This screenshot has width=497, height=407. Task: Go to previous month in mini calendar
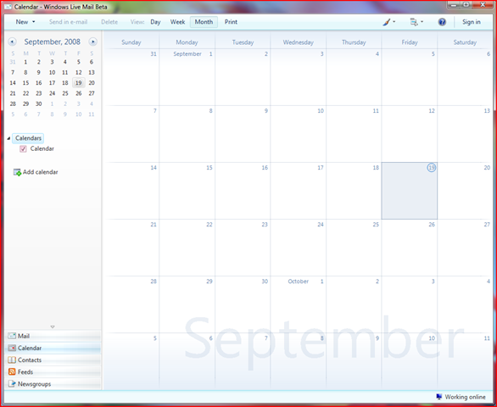coord(12,42)
